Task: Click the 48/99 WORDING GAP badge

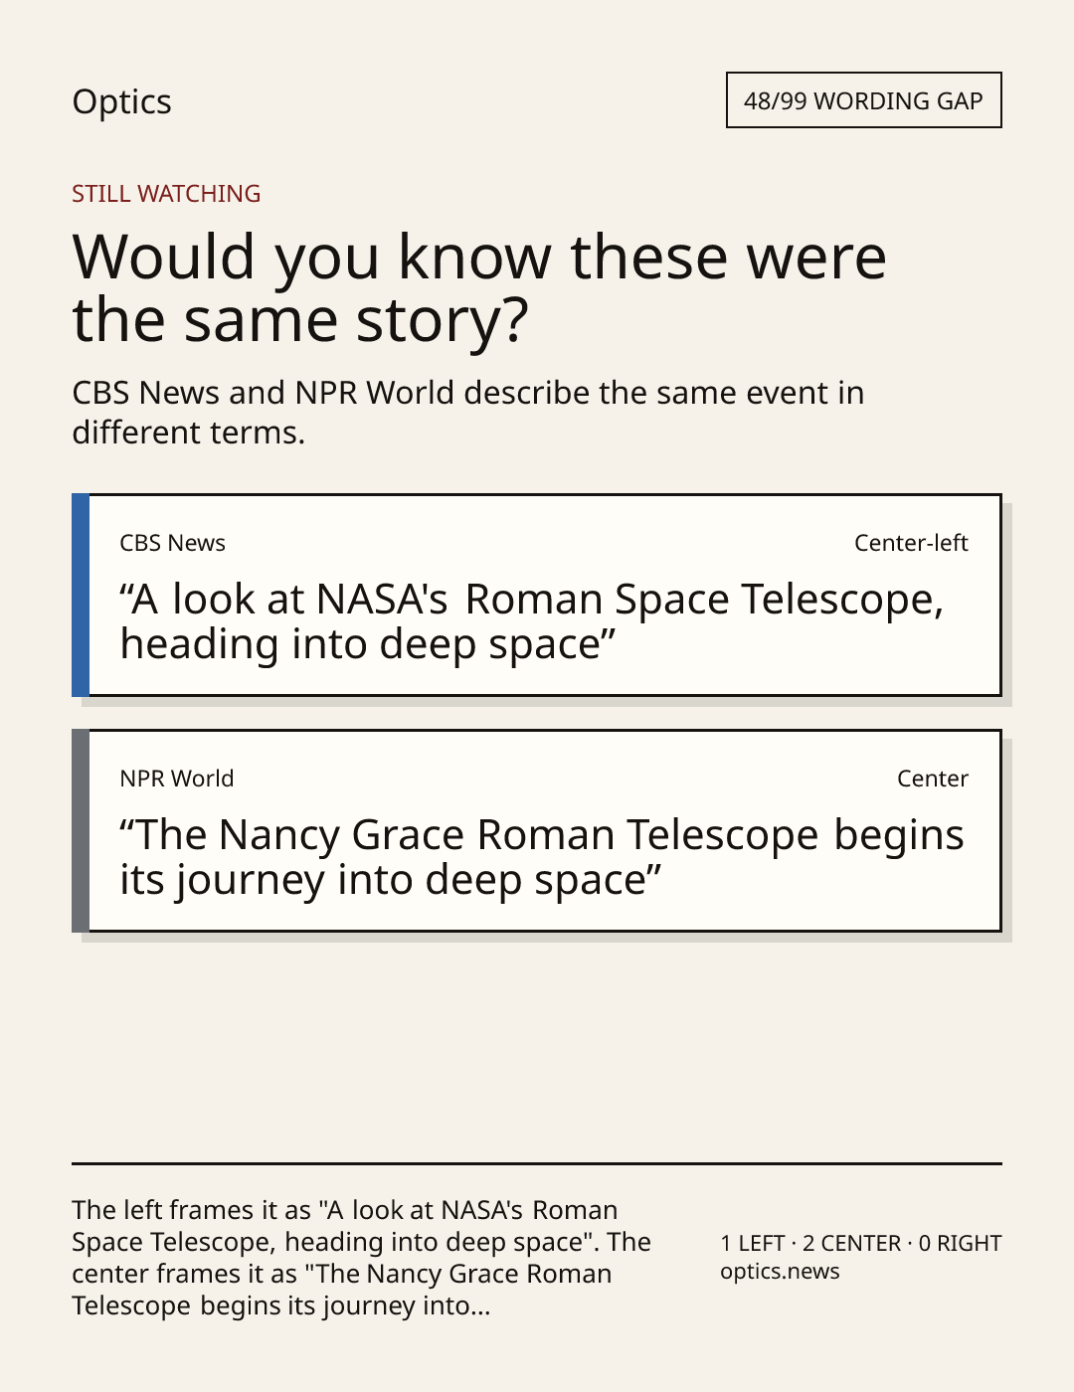Action: [863, 100]
